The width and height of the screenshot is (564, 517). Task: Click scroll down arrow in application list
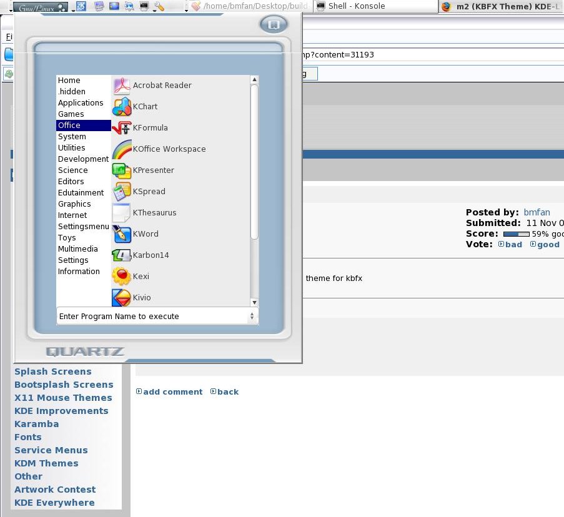[x=254, y=302]
